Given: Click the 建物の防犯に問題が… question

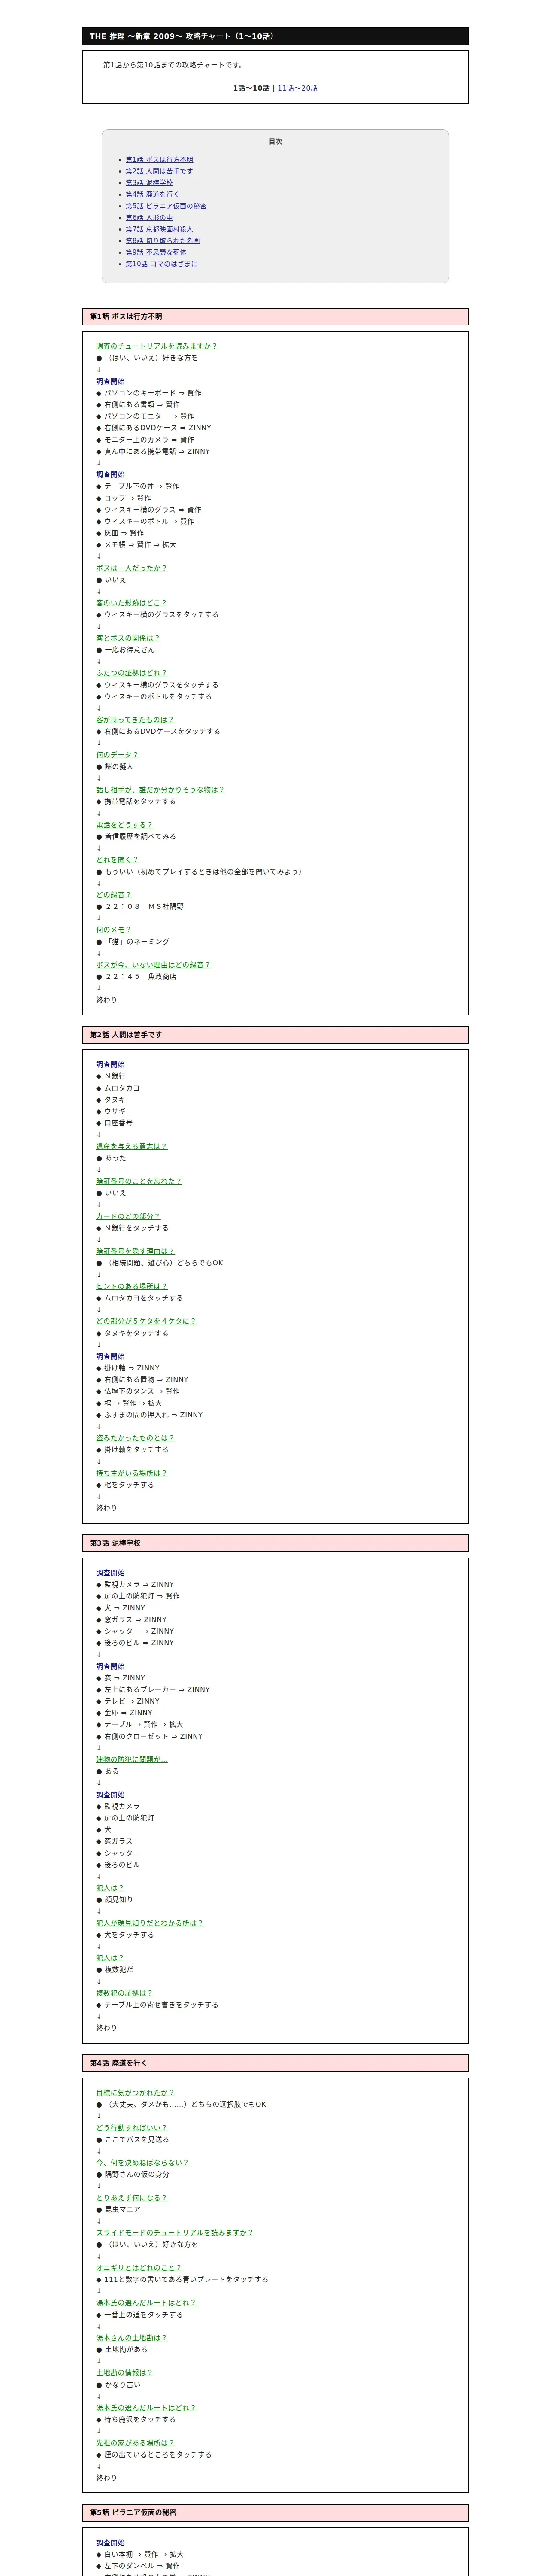Looking at the screenshot, I should pyautogui.click(x=132, y=1759).
